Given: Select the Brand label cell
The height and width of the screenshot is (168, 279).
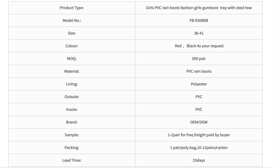Looking at the screenshot, I should point(72,122).
